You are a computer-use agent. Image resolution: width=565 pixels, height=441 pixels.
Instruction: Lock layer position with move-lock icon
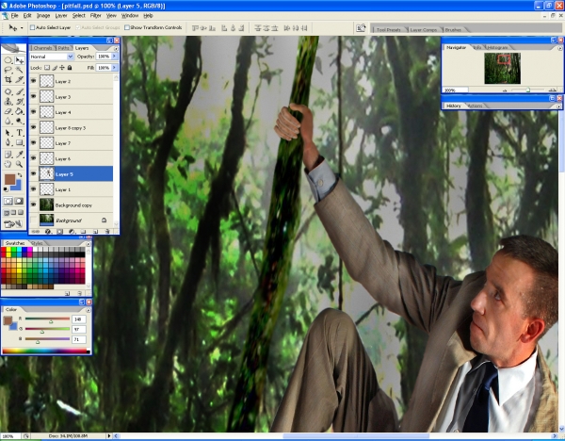coord(62,68)
